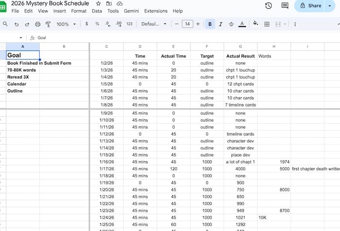Open the name box dropdown arrow
The image size is (340, 231).
(21, 38)
